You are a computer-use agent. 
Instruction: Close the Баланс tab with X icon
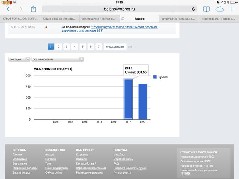click(x=123, y=19)
